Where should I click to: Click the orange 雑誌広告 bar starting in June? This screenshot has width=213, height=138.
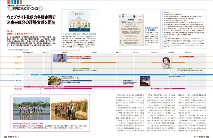89,63
